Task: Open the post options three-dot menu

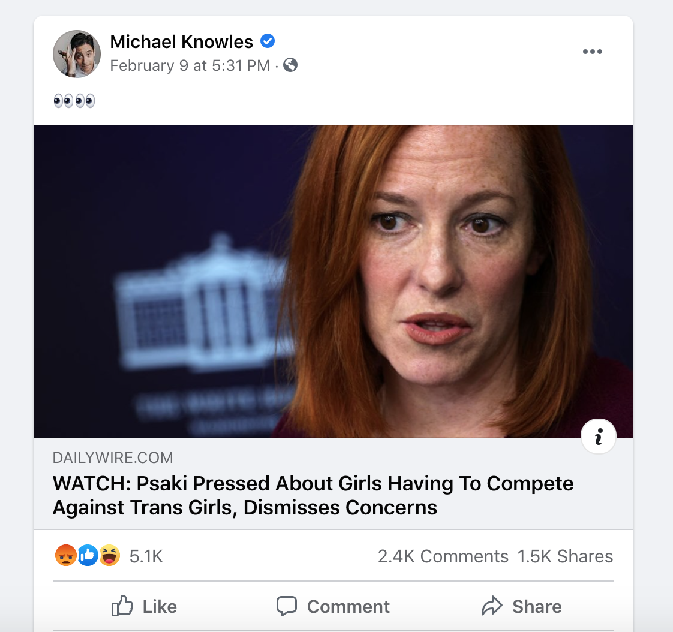Action: pos(593,52)
